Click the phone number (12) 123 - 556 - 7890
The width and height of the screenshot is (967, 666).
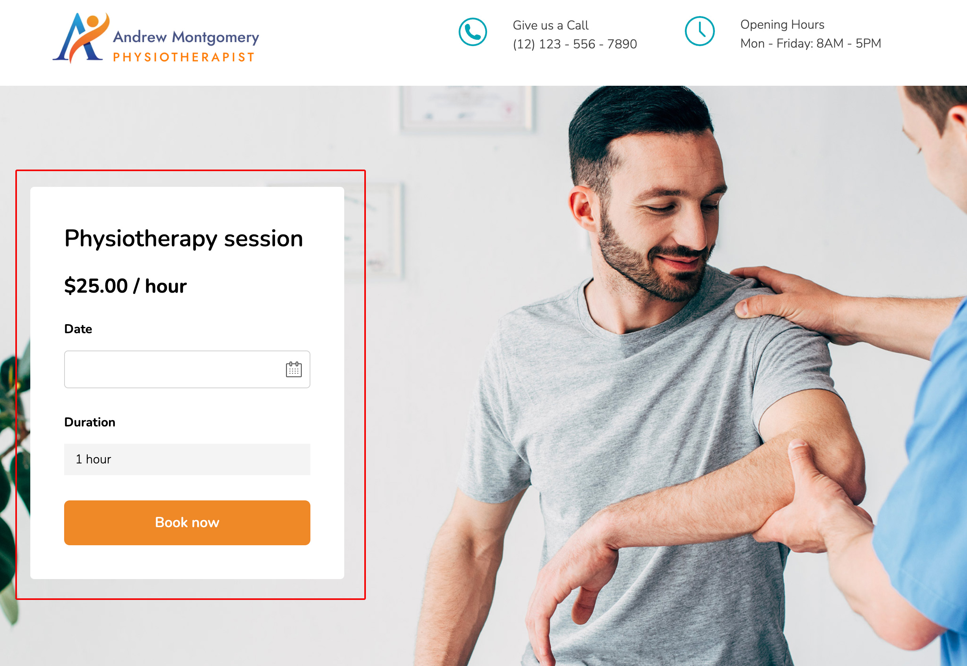pos(575,44)
